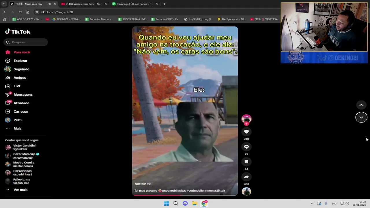Image resolution: width=370 pixels, height=208 pixels.
Task: Close the TikTok browser tab
Action: click(55, 4)
